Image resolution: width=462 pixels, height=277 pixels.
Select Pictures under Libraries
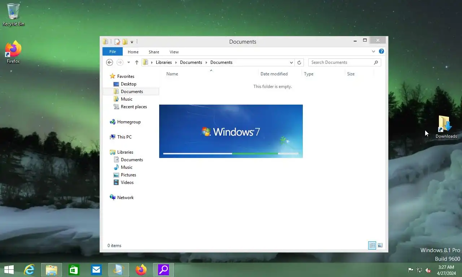point(128,175)
